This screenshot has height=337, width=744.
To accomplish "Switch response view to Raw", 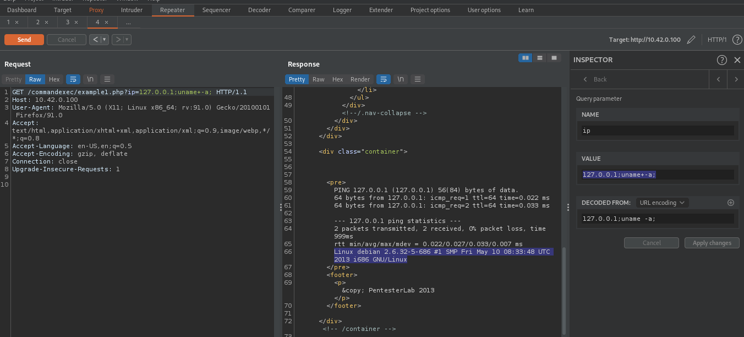I will click(x=319, y=79).
